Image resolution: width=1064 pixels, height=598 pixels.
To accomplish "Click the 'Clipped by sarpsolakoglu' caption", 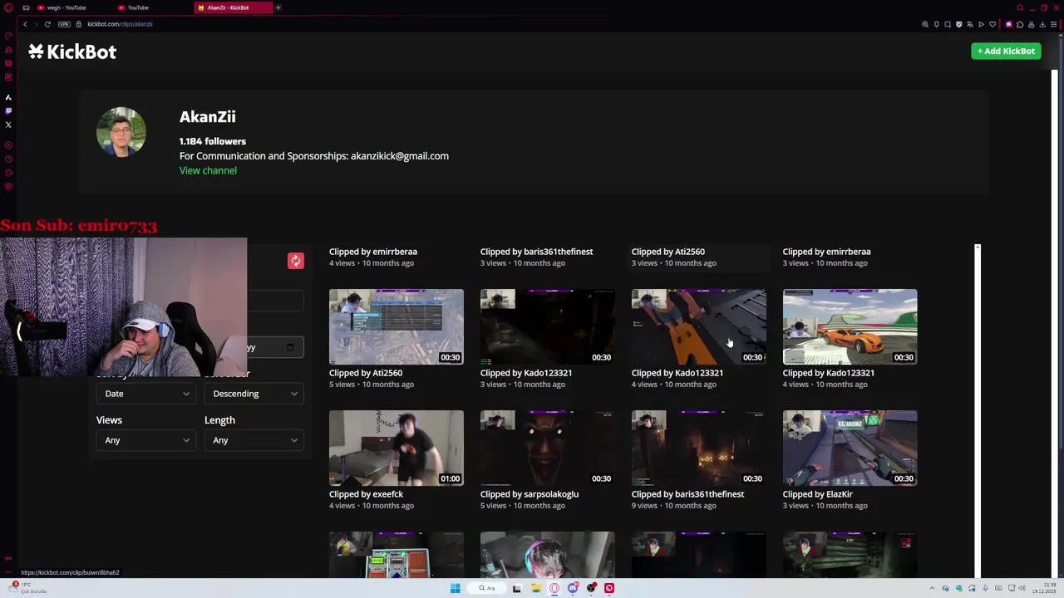I will (530, 494).
